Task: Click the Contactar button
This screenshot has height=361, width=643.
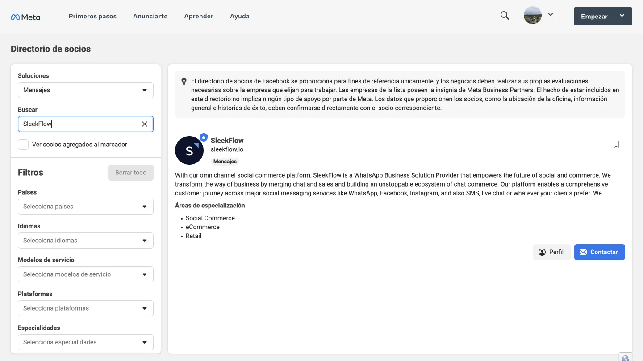Action: pyautogui.click(x=600, y=252)
